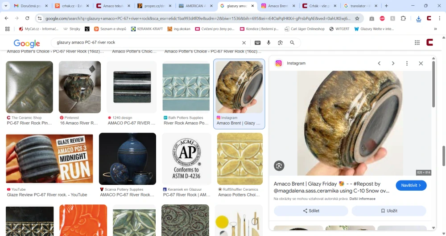The width and height of the screenshot is (446, 236).
Task: Close the active Google search tab
Action: coord(252,6)
